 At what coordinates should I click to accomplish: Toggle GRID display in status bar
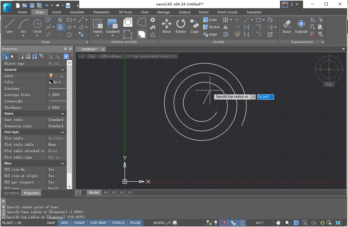64,223
